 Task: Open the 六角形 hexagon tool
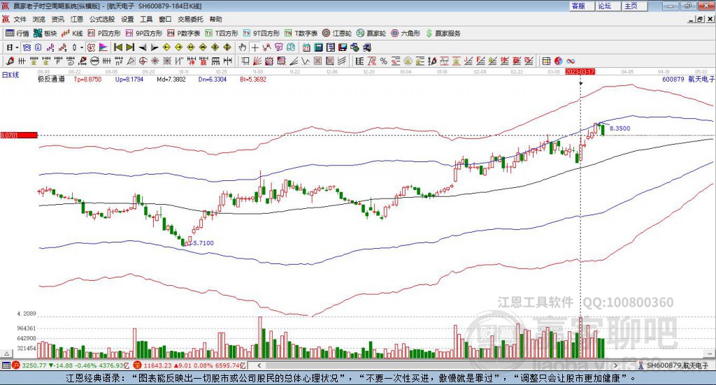point(406,34)
